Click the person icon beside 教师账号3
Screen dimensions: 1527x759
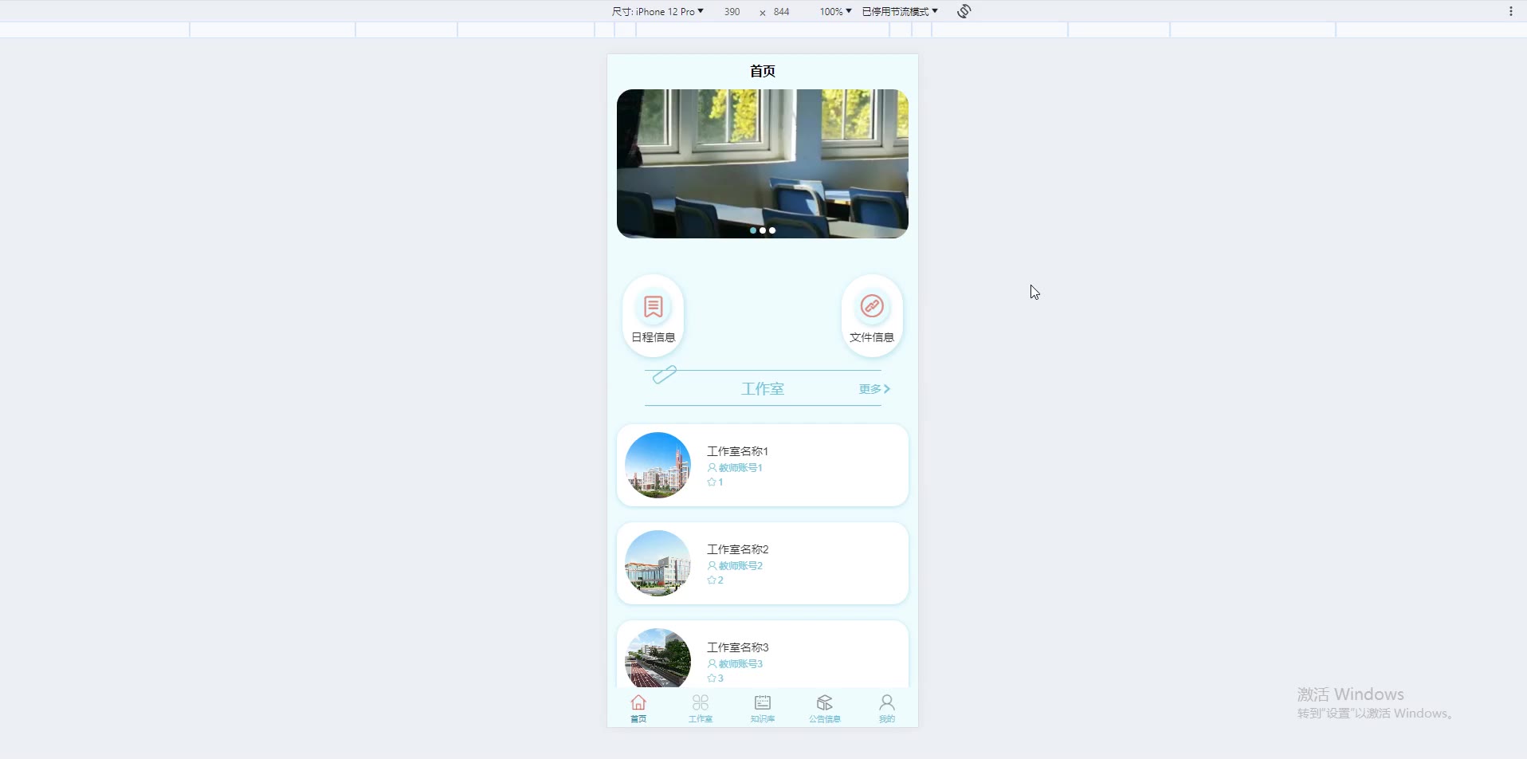712,664
